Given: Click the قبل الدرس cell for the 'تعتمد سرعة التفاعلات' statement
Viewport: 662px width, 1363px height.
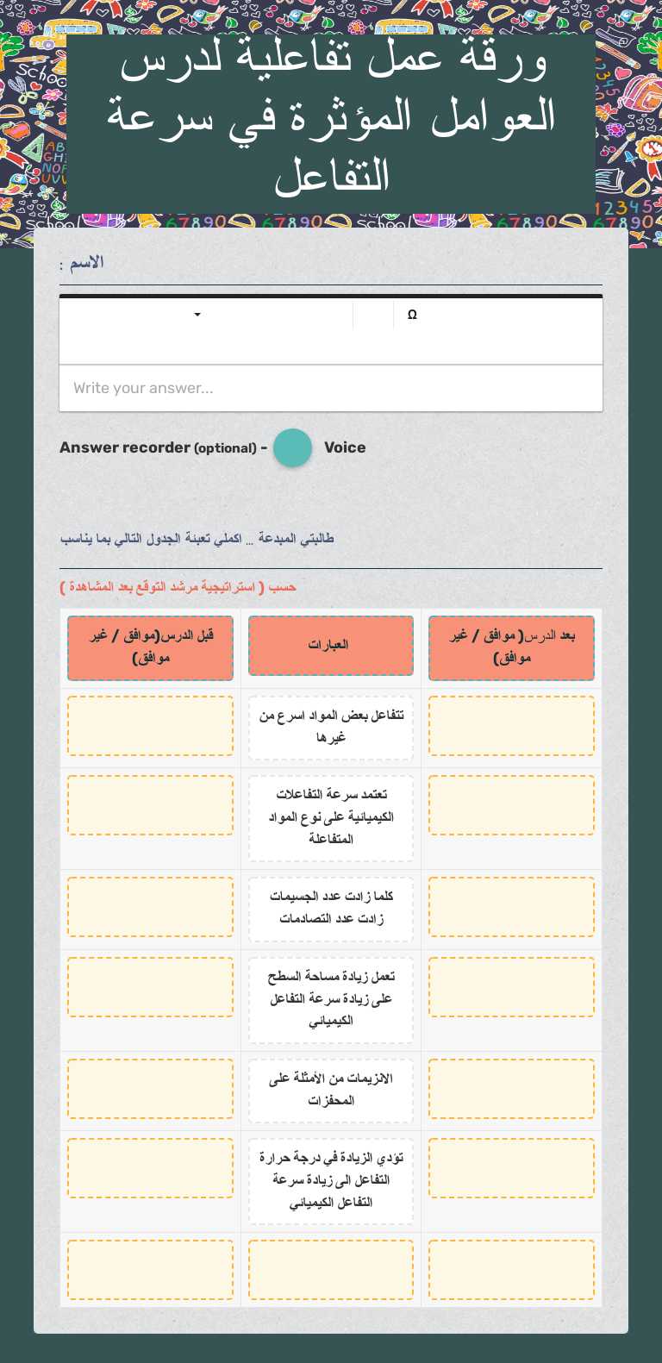Looking at the screenshot, I should 150,804.
